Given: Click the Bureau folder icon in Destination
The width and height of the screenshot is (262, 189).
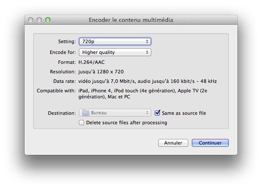Looking at the screenshot, I should 86,113.
